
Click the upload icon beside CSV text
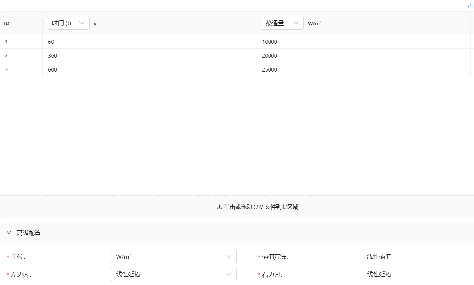point(219,207)
